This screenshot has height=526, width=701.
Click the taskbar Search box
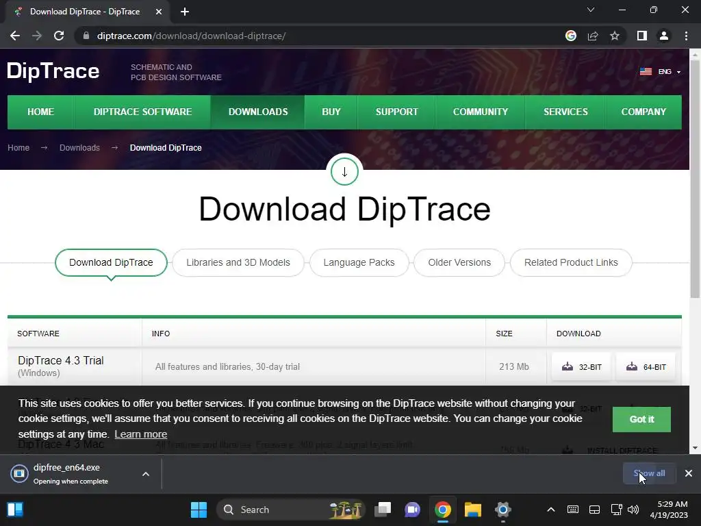pos(291,510)
